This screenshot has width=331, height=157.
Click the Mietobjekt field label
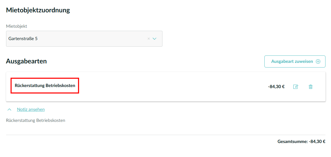tap(17, 26)
